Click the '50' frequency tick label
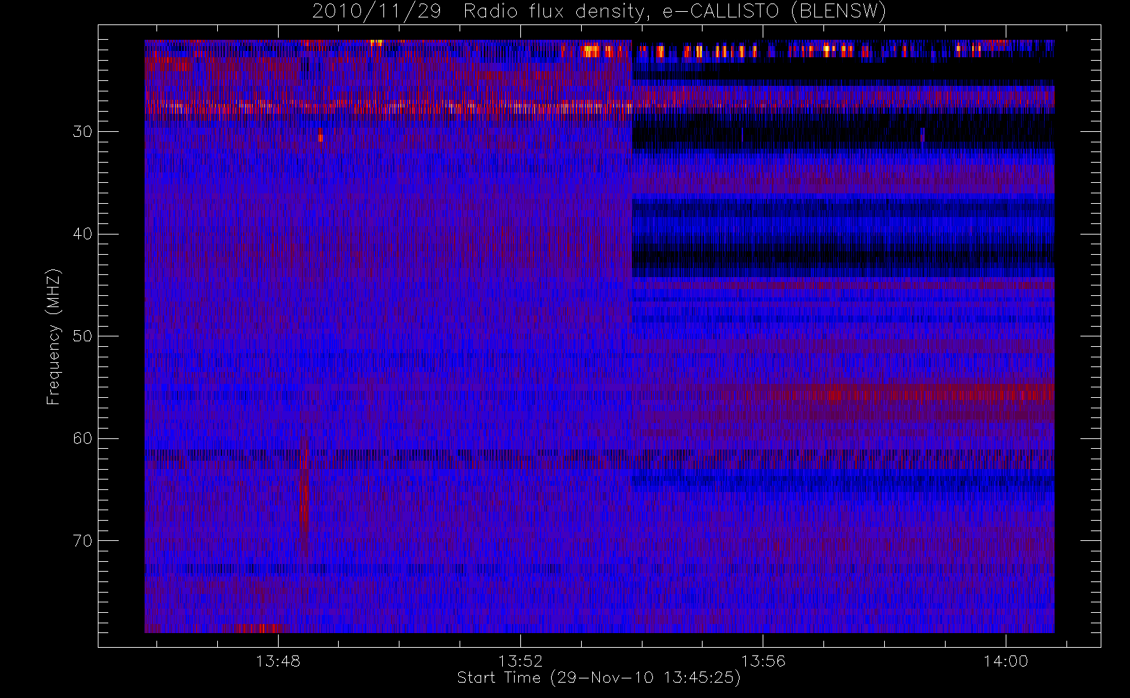 pyautogui.click(x=82, y=336)
